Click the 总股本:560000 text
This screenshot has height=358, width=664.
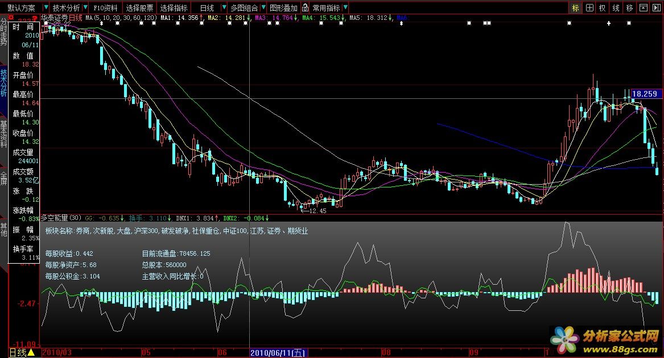(x=164, y=265)
